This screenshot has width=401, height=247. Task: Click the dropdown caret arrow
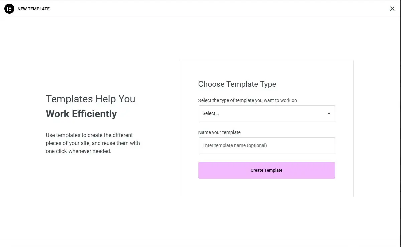click(x=329, y=114)
